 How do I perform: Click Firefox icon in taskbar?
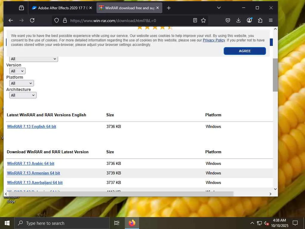click(x=132, y=223)
